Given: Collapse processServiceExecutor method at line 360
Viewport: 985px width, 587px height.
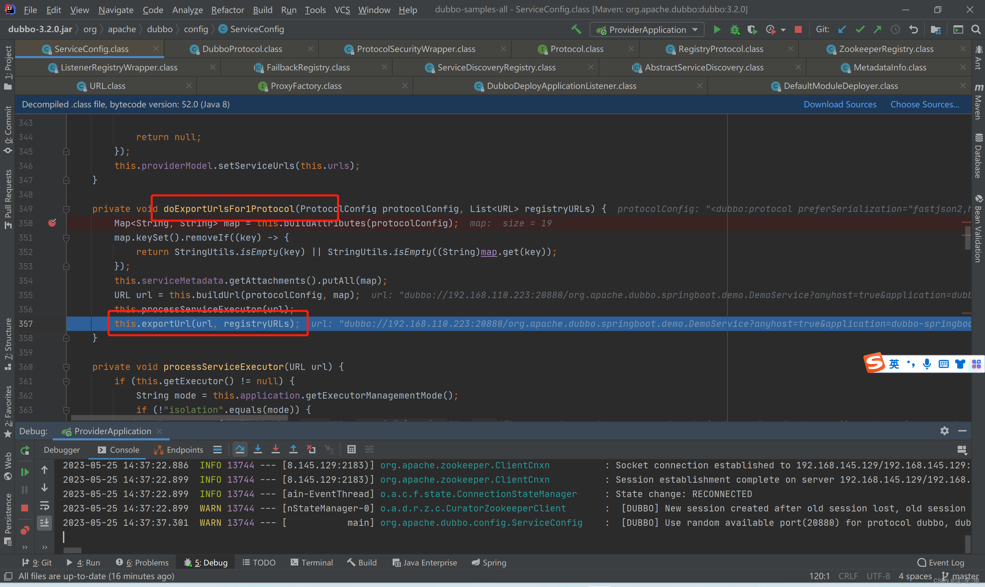Looking at the screenshot, I should tap(66, 367).
